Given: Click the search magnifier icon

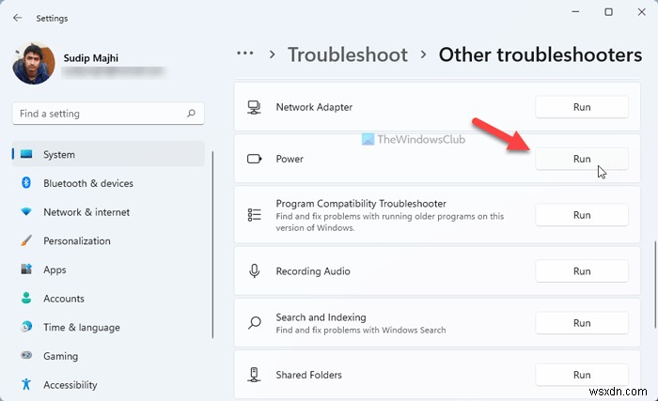Looking at the screenshot, I should [x=191, y=114].
